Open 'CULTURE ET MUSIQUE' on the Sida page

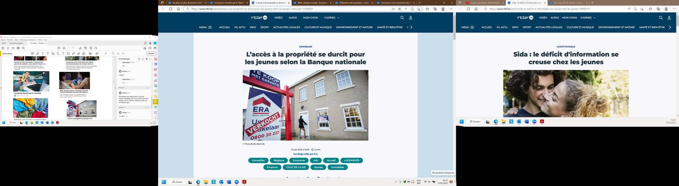point(580,27)
